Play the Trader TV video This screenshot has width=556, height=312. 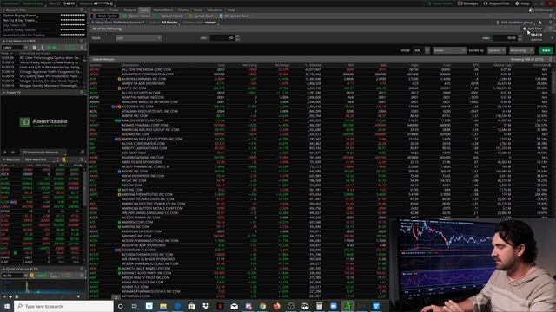(x=5, y=153)
